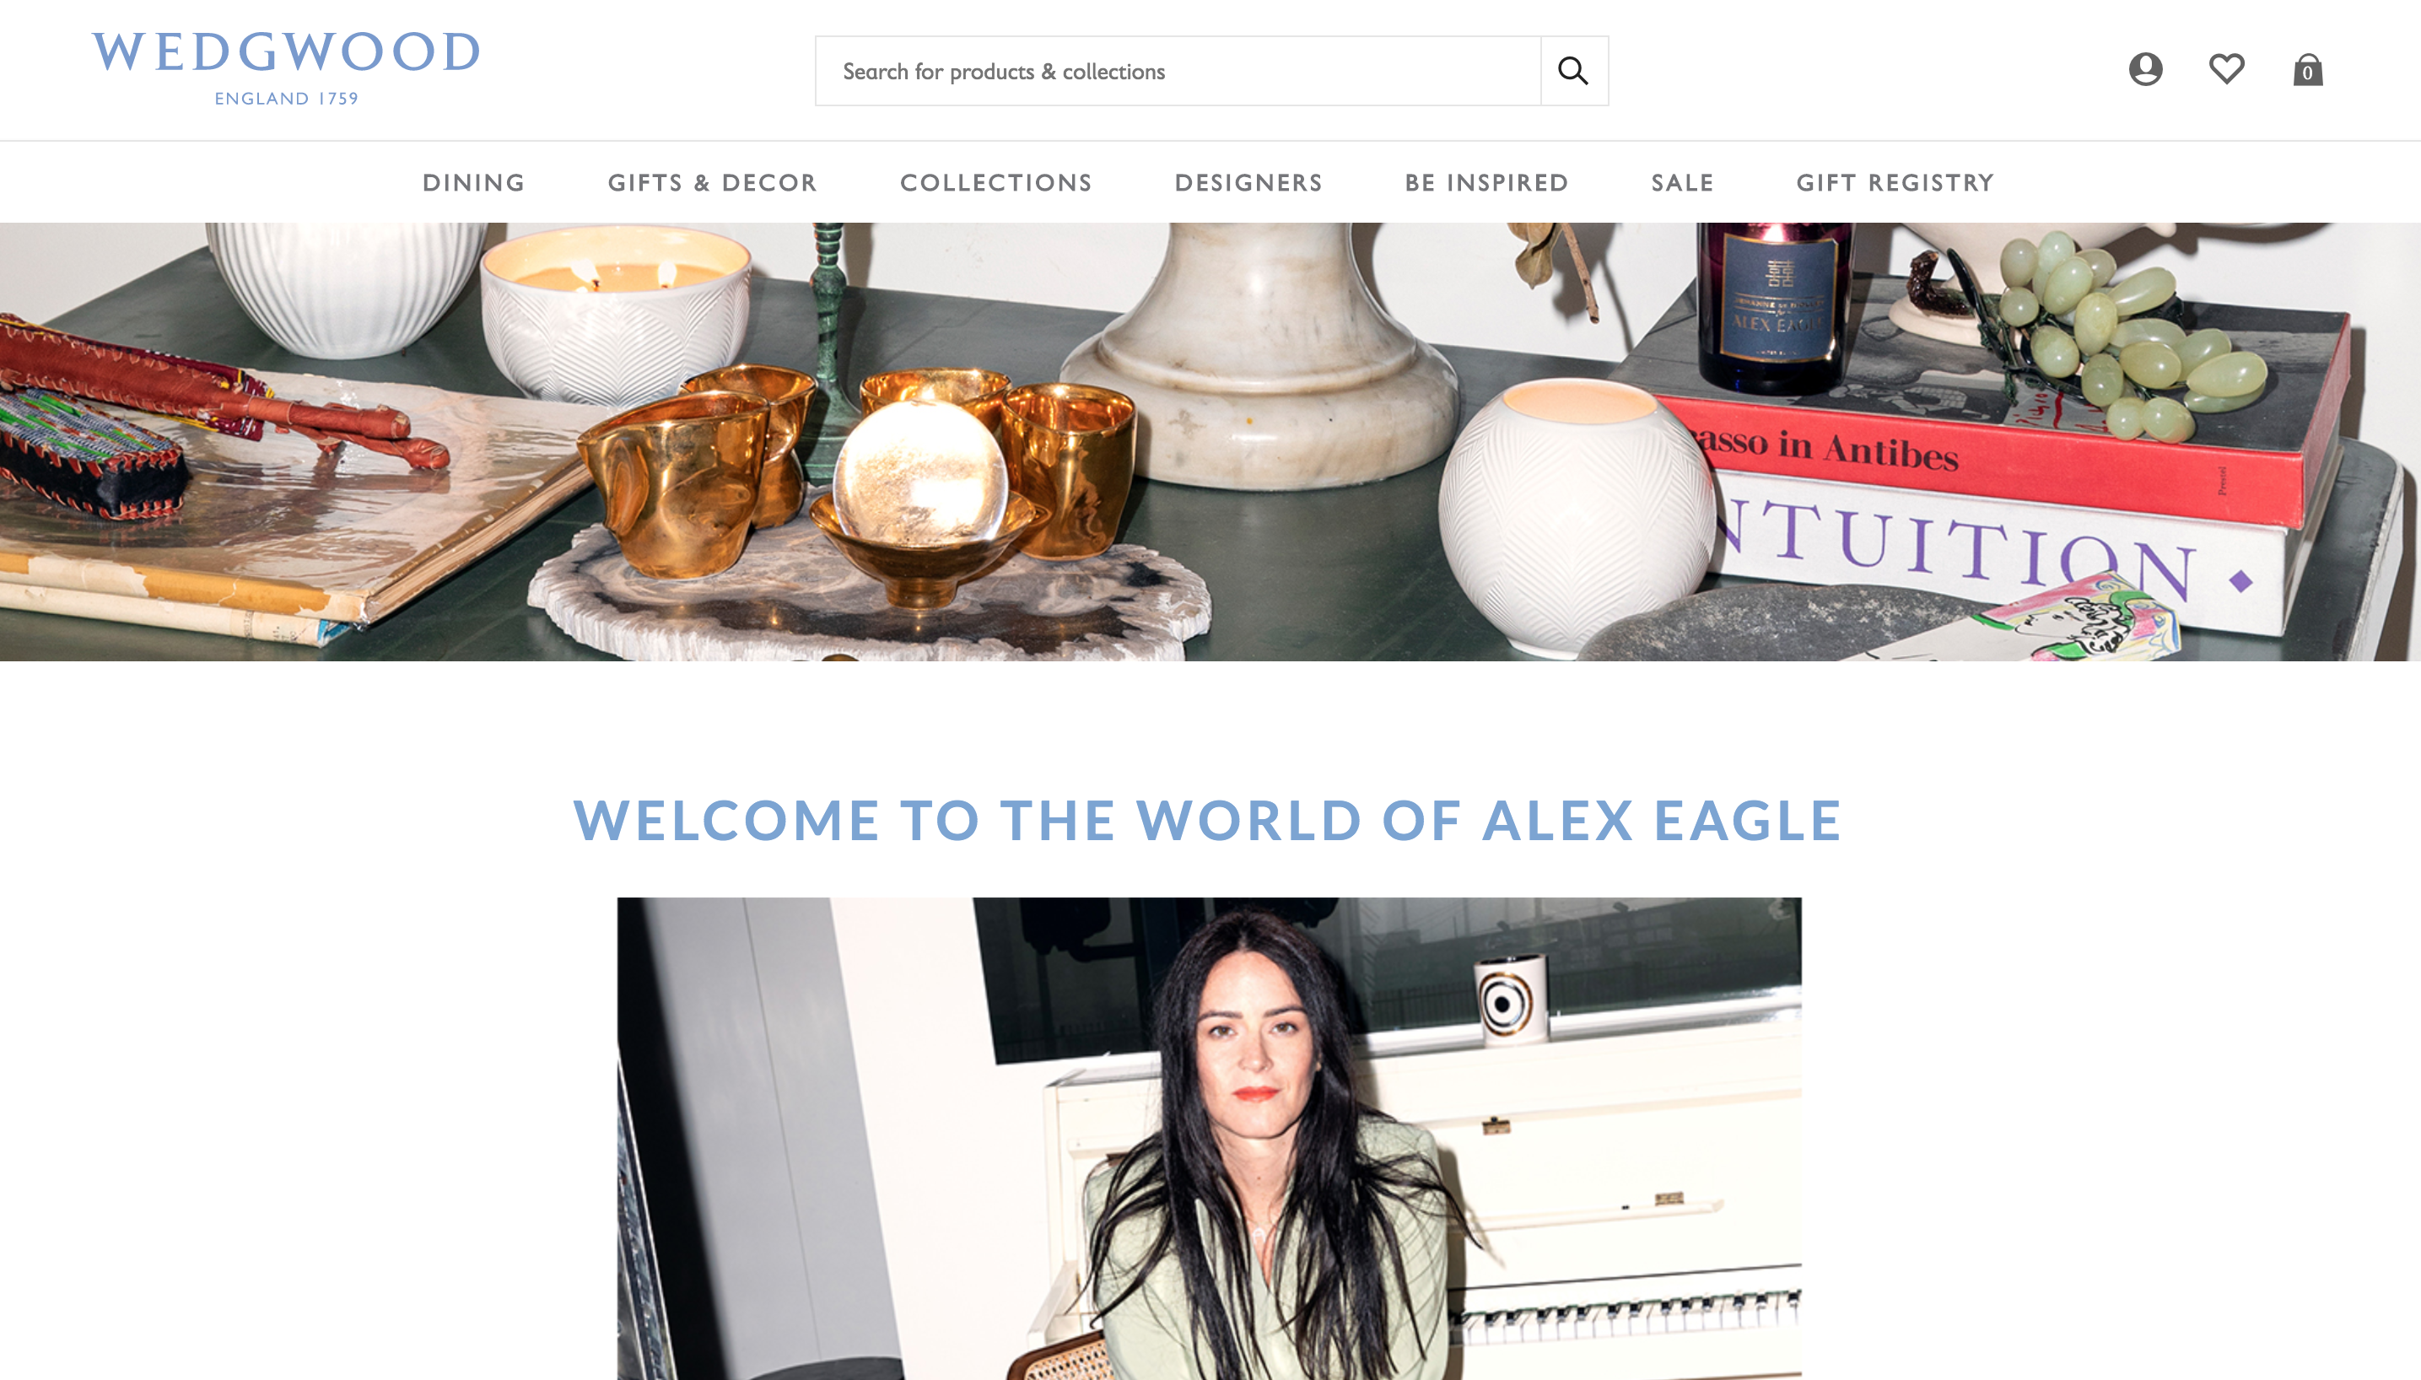Viewport: 2421px width, 1380px height.
Task: Open the Designers menu
Action: (x=1248, y=183)
